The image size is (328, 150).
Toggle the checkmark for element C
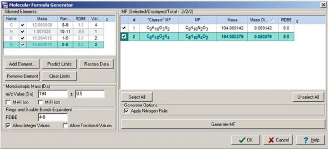23,25
